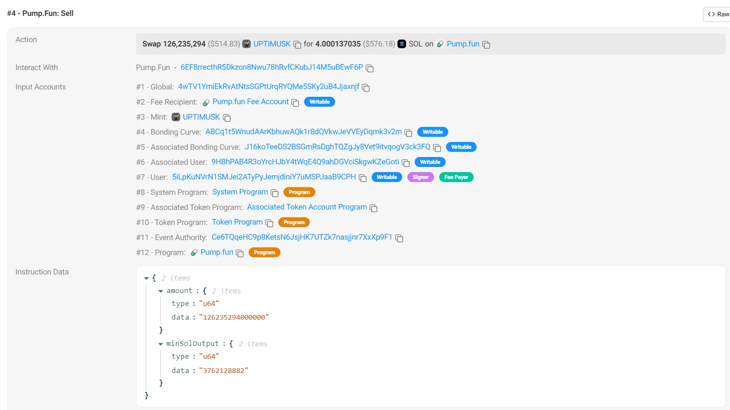Click the ($576.18) dollar value

(379, 44)
